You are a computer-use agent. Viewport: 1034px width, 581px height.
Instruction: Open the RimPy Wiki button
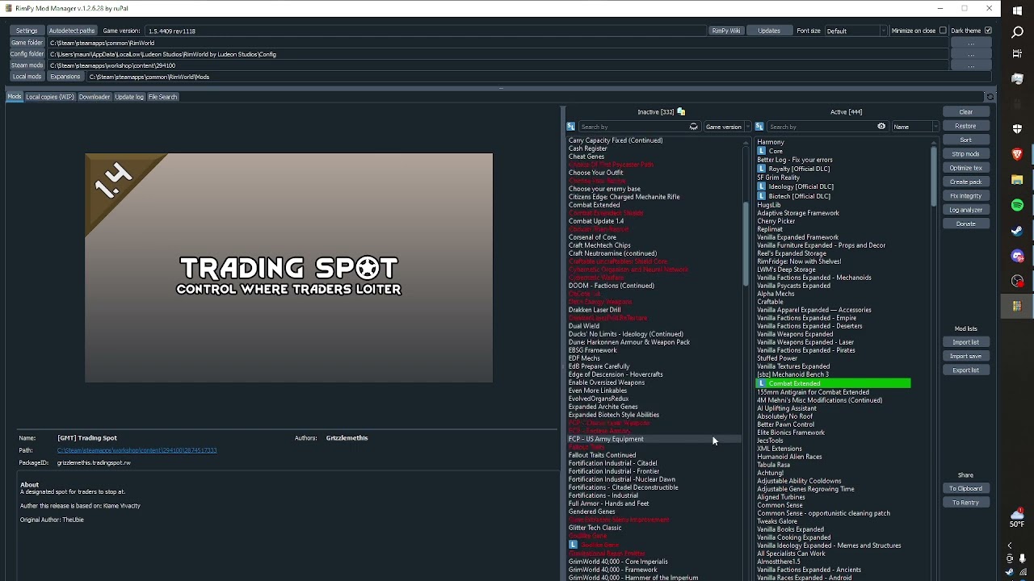point(725,31)
